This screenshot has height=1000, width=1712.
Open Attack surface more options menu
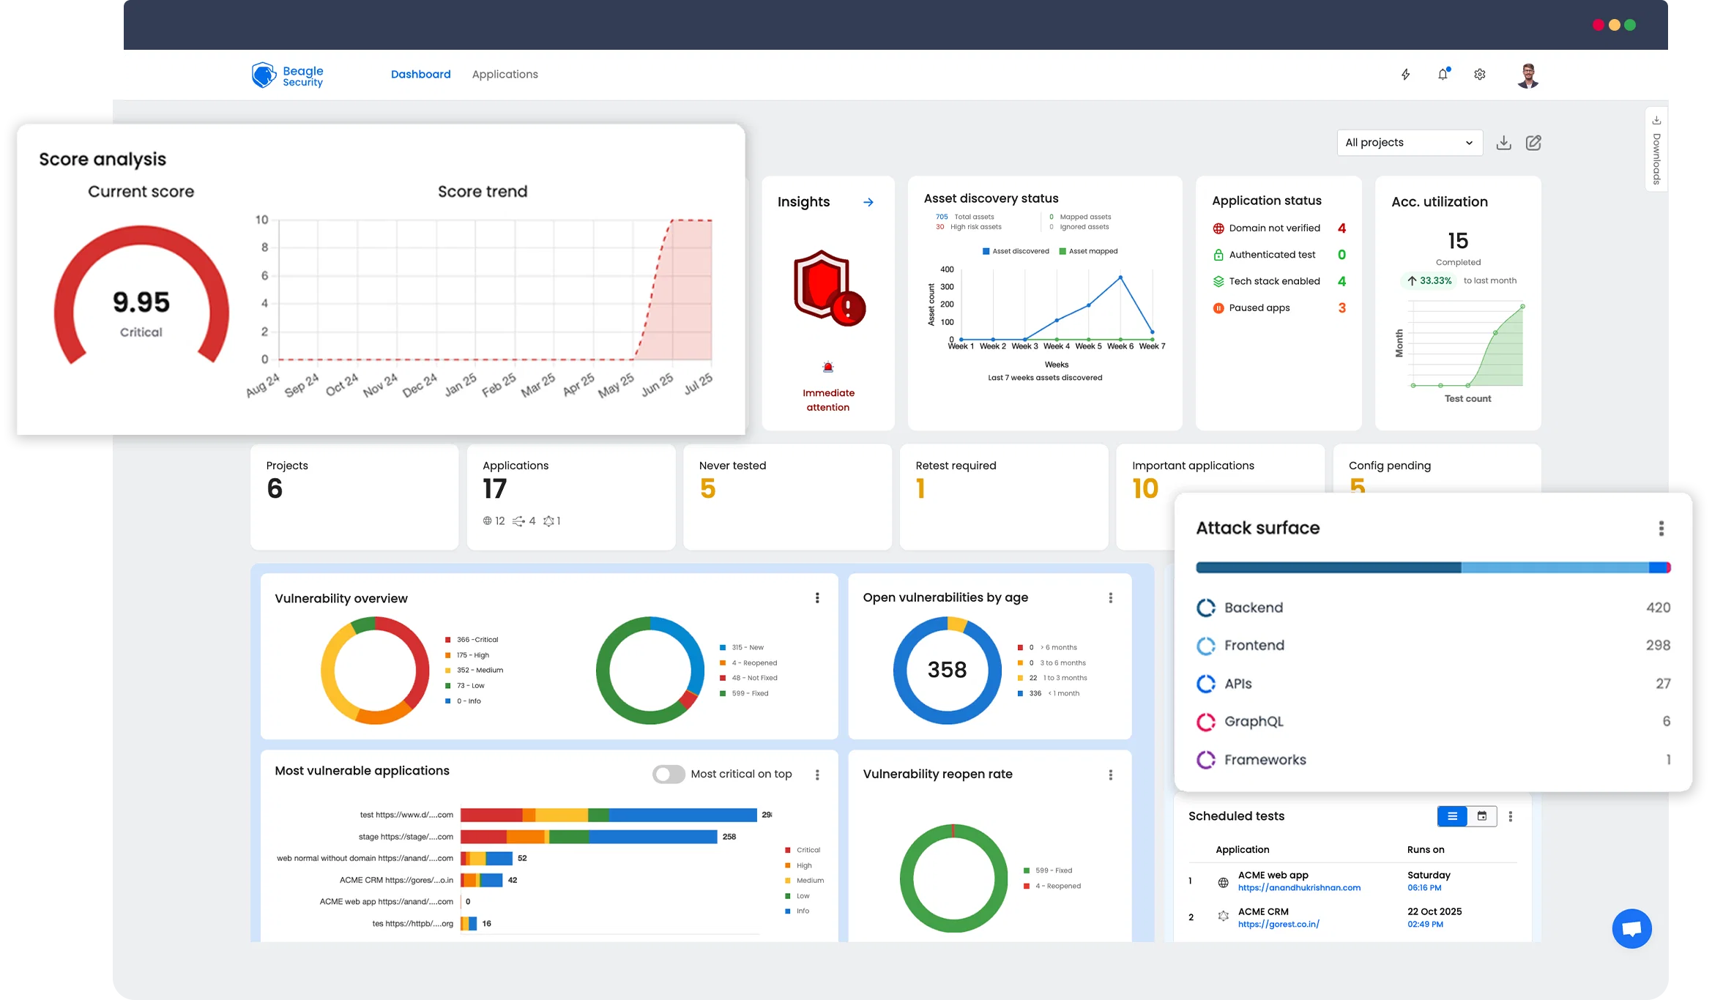pos(1661,528)
